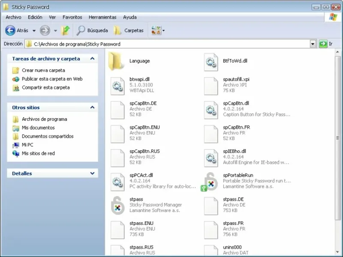Select the spCapBtn.dll file icon

point(211,110)
